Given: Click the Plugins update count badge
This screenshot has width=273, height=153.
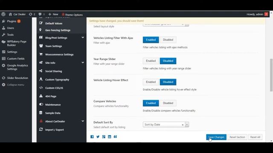Looking at the screenshot, I should coord(19,21).
